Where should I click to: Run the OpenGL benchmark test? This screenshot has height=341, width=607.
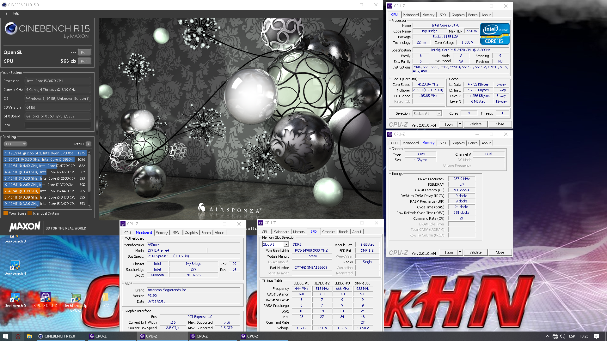(x=84, y=52)
